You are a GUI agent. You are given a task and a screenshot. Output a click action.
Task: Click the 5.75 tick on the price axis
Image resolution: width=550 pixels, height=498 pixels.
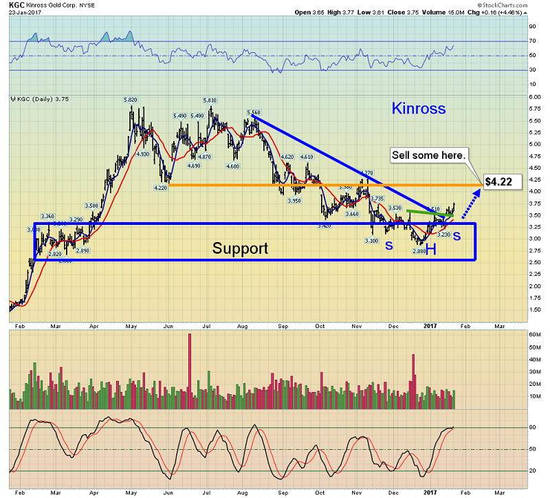coord(534,109)
